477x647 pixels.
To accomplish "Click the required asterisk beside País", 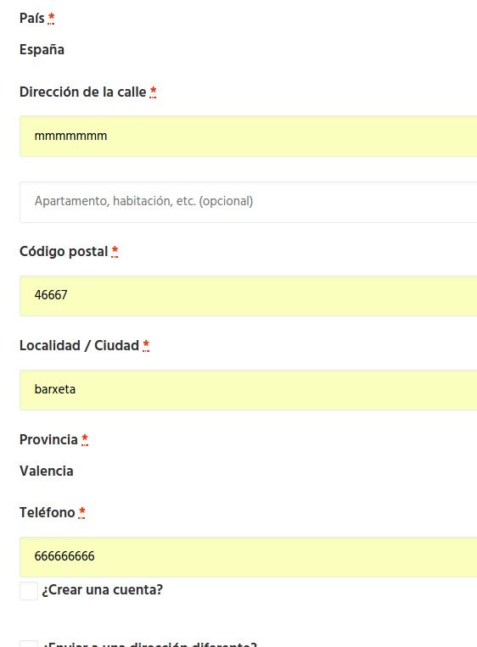I will (51, 18).
